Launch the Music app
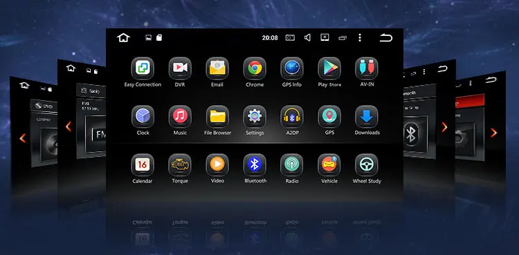The width and height of the screenshot is (519, 255). [x=180, y=117]
